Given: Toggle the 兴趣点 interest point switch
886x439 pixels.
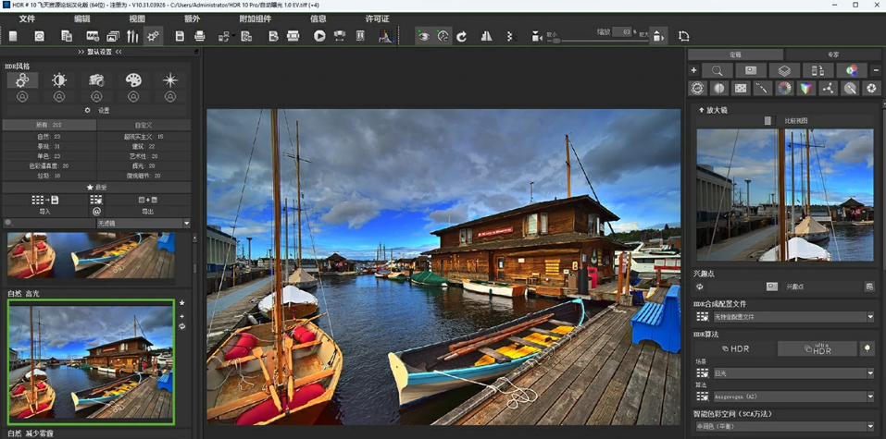Looking at the screenshot, I should point(771,287).
